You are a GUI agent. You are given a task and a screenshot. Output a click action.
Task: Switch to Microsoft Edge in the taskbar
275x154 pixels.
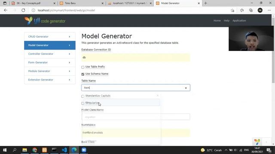74,150
